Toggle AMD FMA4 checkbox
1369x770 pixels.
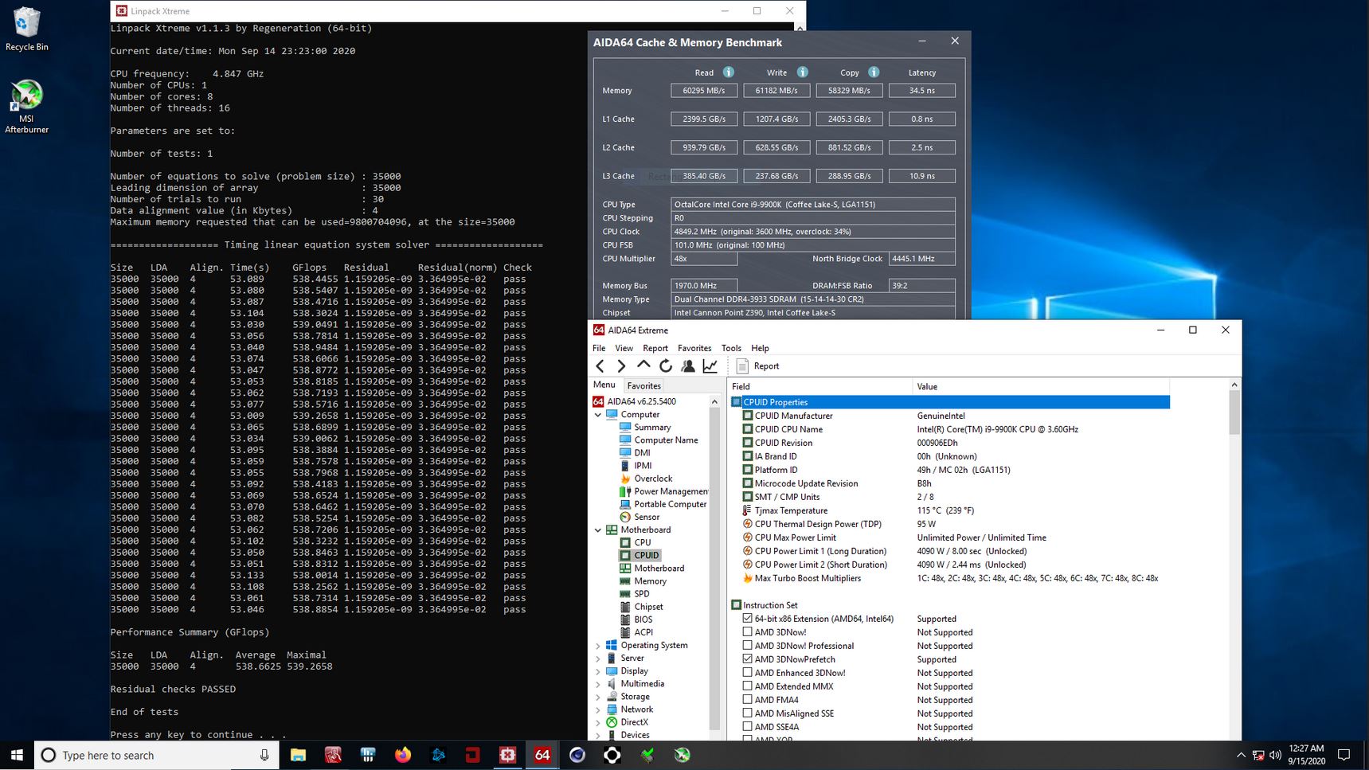click(747, 699)
